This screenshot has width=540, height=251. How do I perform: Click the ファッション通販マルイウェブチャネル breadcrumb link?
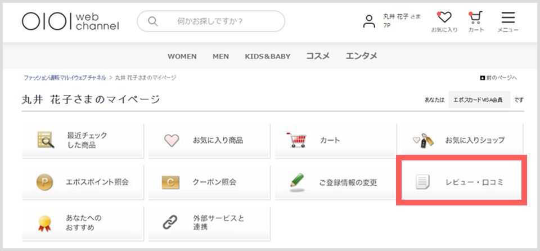coord(65,78)
